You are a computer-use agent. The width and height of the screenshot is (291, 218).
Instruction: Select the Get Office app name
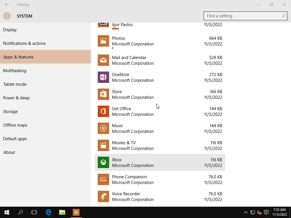(x=121, y=109)
